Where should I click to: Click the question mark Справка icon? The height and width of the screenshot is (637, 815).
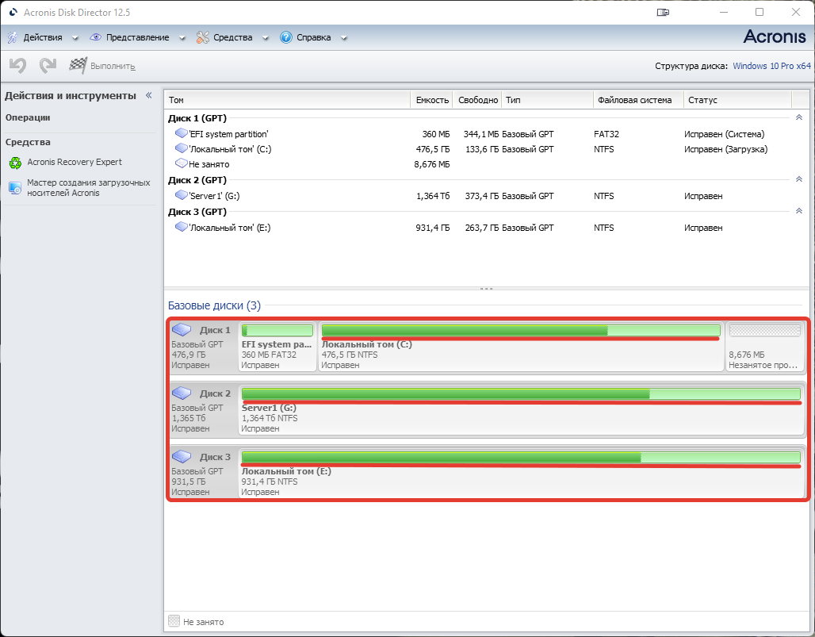(x=286, y=37)
